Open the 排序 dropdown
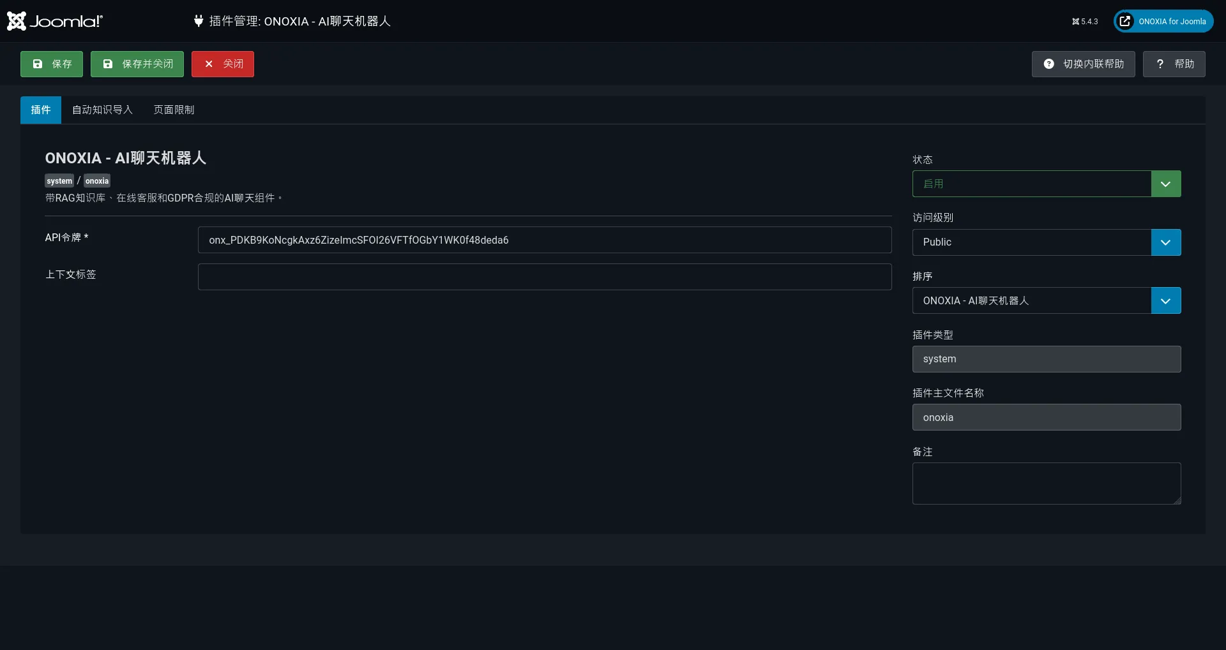 [1047, 300]
